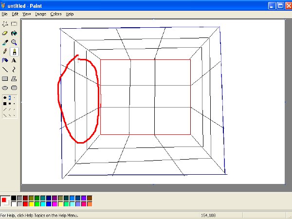Image resolution: width=292 pixels, height=219 pixels.
Task: Click the Paint application icon in the title bar
Action: [x=3, y=6]
